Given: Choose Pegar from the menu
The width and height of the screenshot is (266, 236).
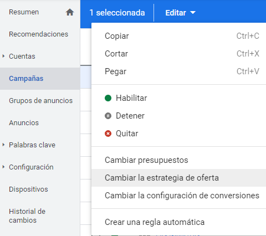Looking at the screenshot, I should pyautogui.click(x=179, y=71).
